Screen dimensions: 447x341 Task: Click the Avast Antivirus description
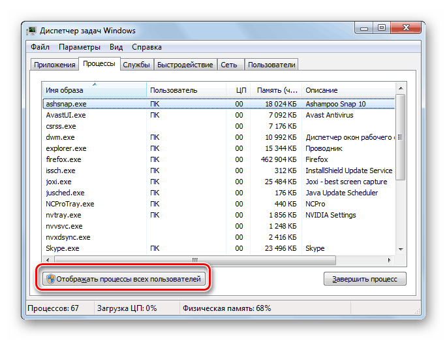click(x=330, y=115)
